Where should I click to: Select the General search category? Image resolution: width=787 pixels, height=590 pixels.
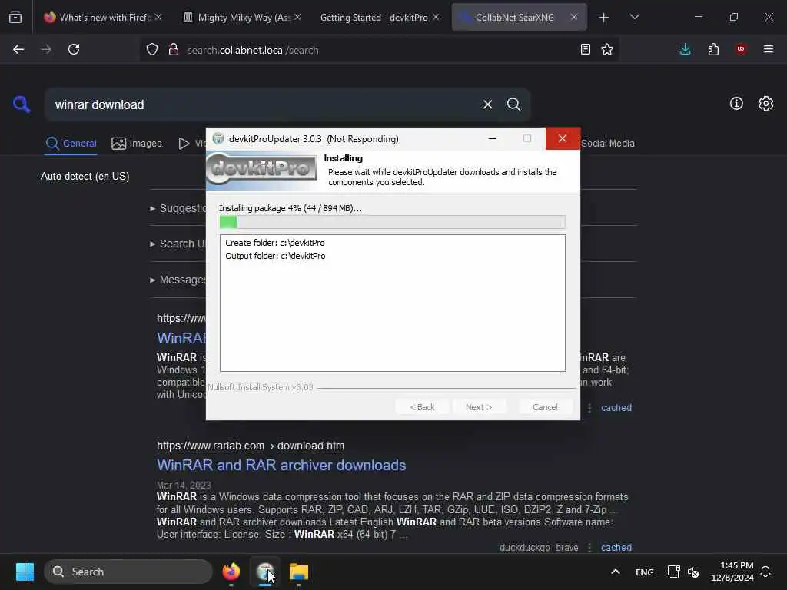pyautogui.click(x=71, y=144)
